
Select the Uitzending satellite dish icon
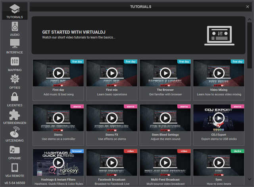pos(15,132)
